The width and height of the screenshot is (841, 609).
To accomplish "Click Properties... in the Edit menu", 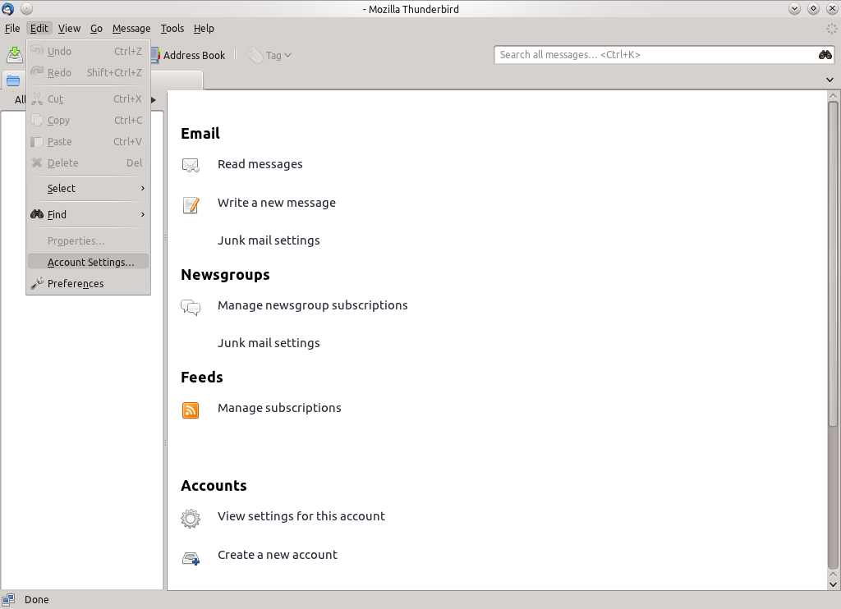I will [89, 241].
